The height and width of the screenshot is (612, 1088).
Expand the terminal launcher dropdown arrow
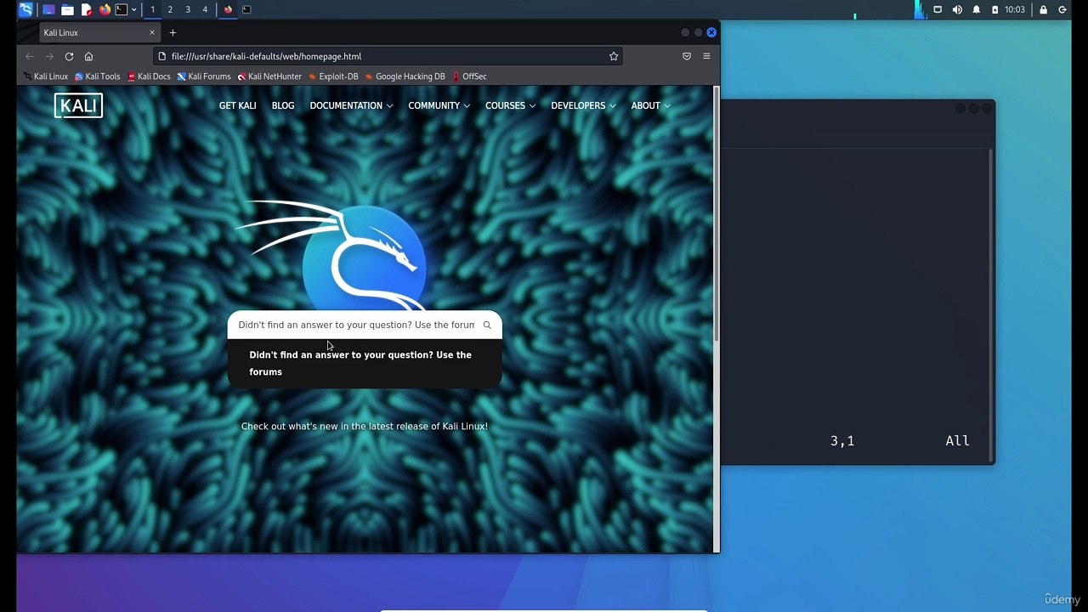click(x=133, y=10)
